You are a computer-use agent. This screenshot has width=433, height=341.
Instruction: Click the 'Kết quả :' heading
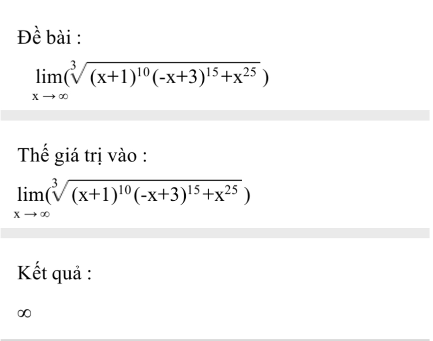pos(54,274)
